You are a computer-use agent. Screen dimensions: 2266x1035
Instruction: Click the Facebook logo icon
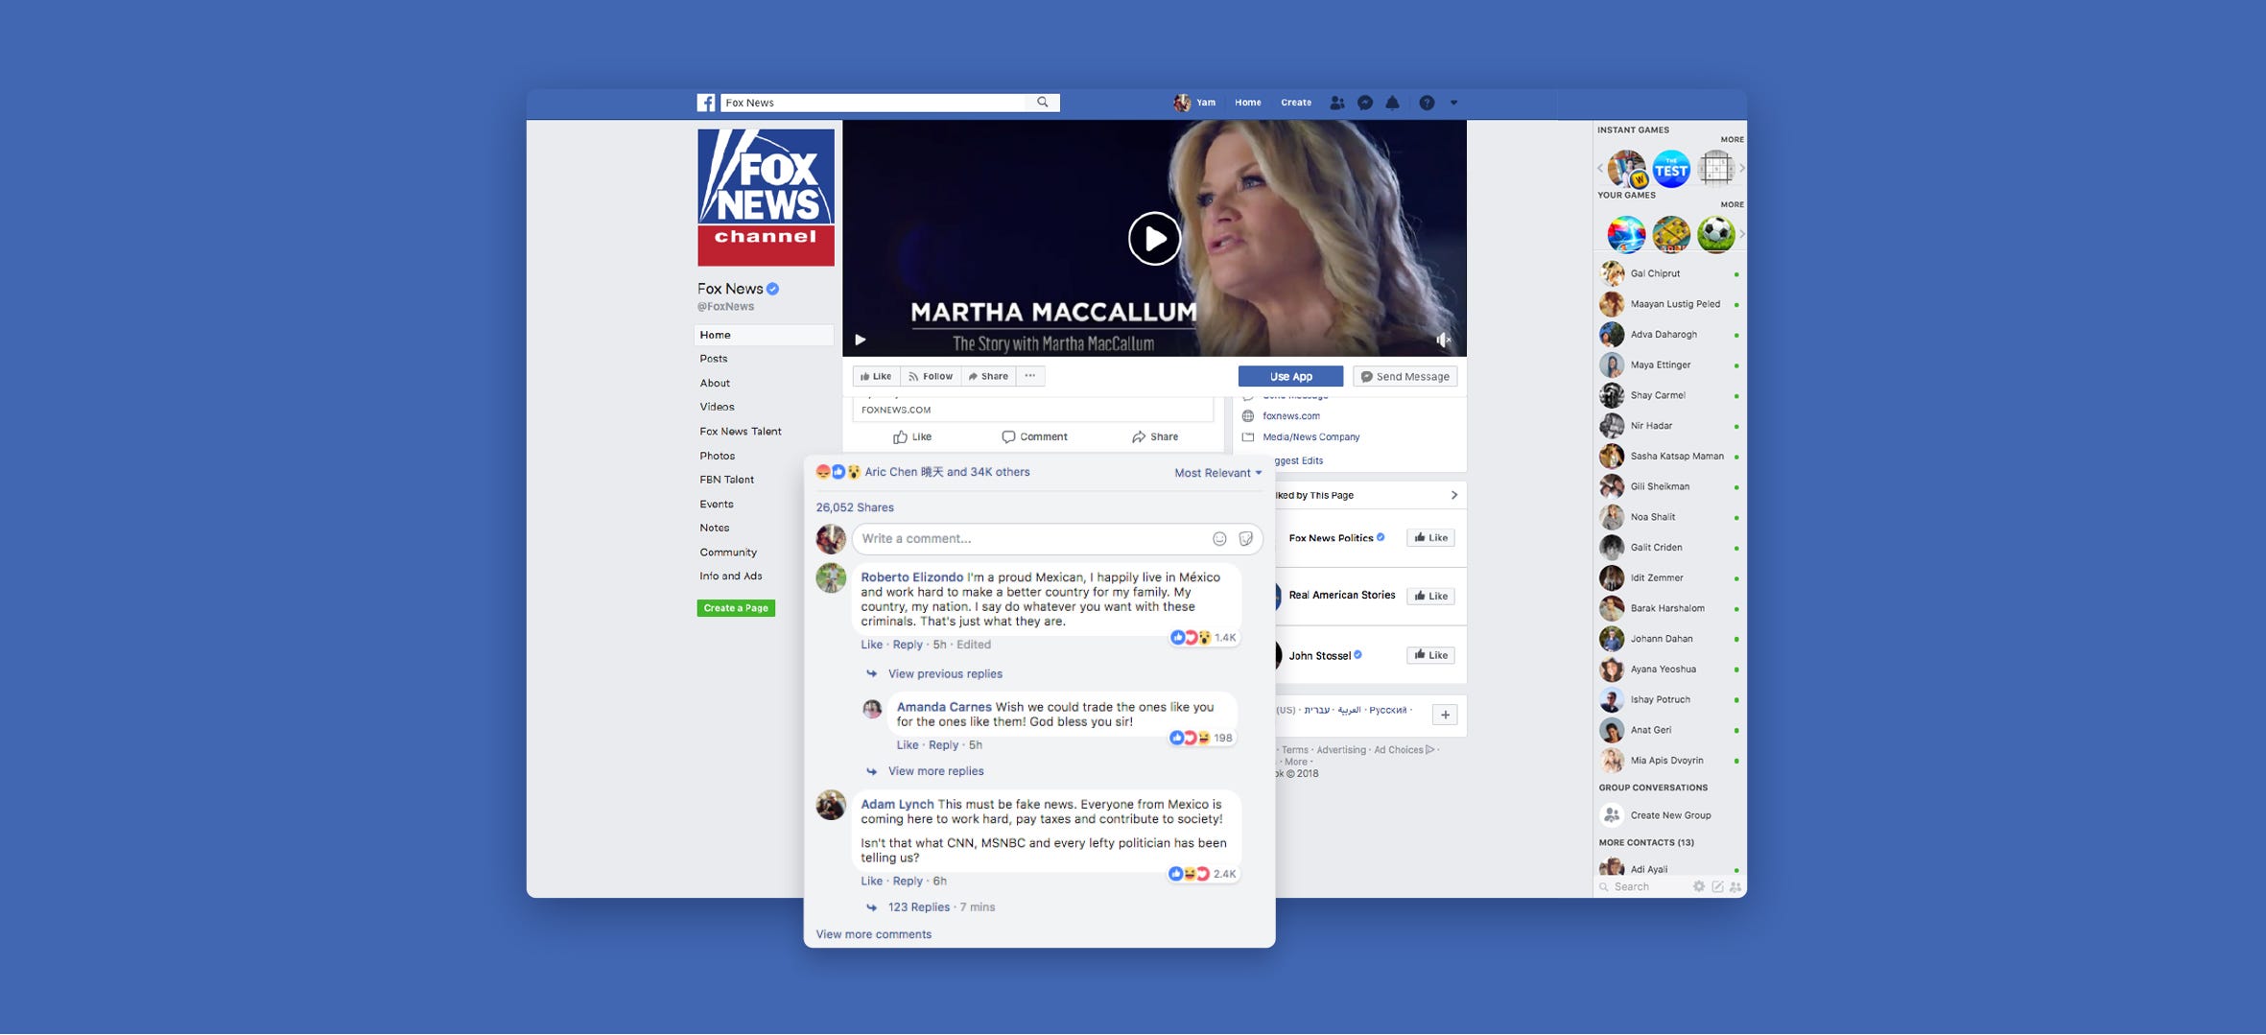(706, 103)
